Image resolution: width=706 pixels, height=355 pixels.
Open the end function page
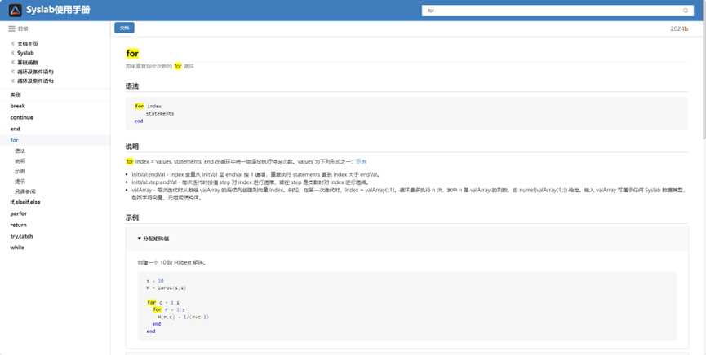[x=16, y=129]
